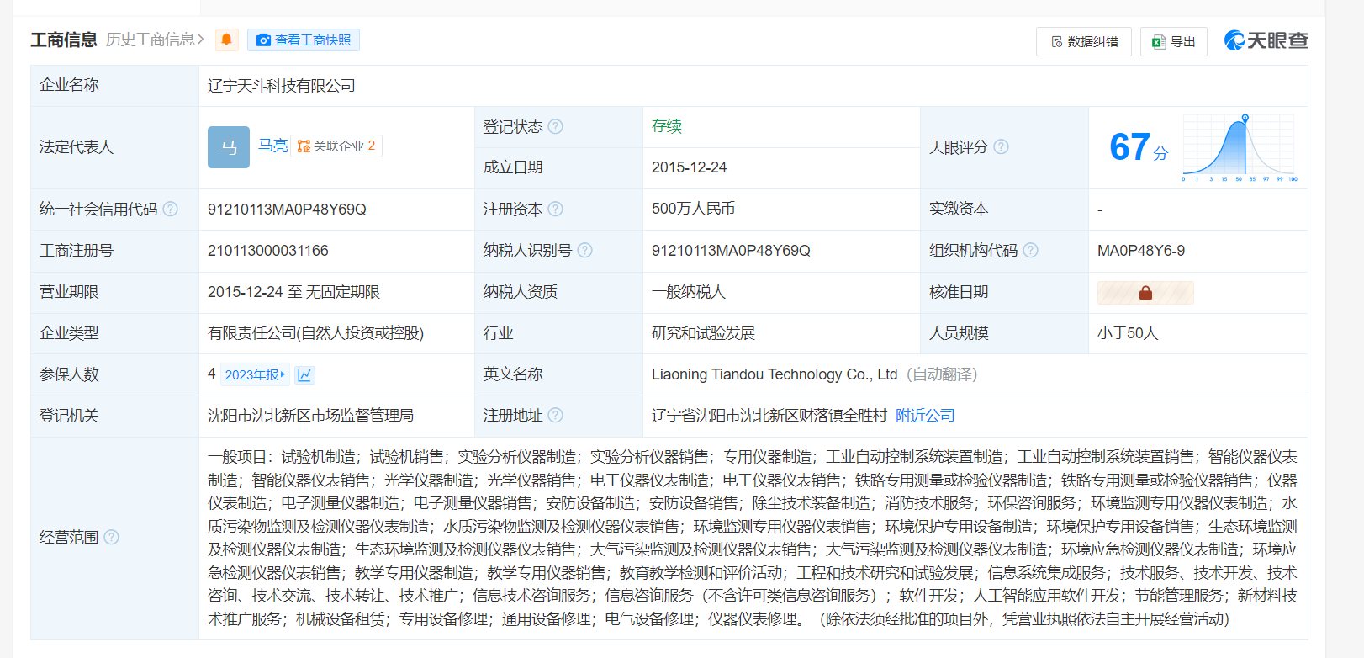Click the 数据纠错 button

point(1084,41)
